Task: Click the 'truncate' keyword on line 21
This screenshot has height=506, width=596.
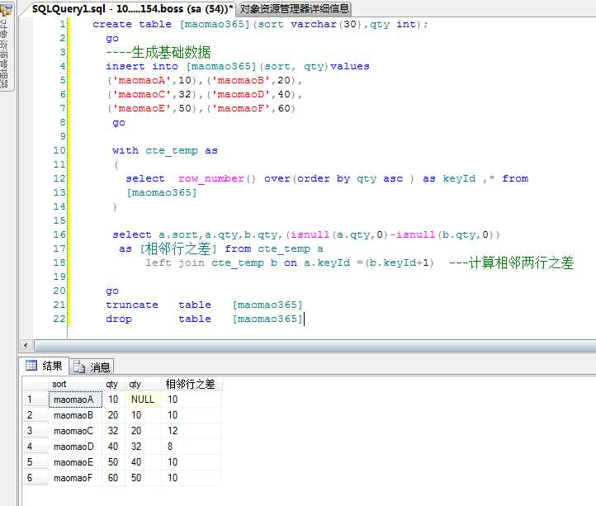Action: (x=132, y=305)
